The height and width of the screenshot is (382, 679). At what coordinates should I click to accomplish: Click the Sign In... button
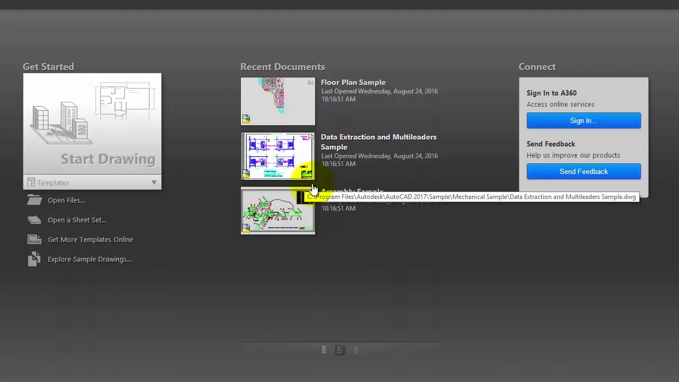[x=584, y=120]
